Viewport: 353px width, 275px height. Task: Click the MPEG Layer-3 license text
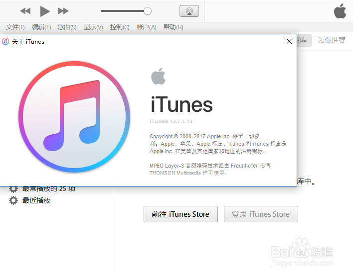click(x=210, y=169)
